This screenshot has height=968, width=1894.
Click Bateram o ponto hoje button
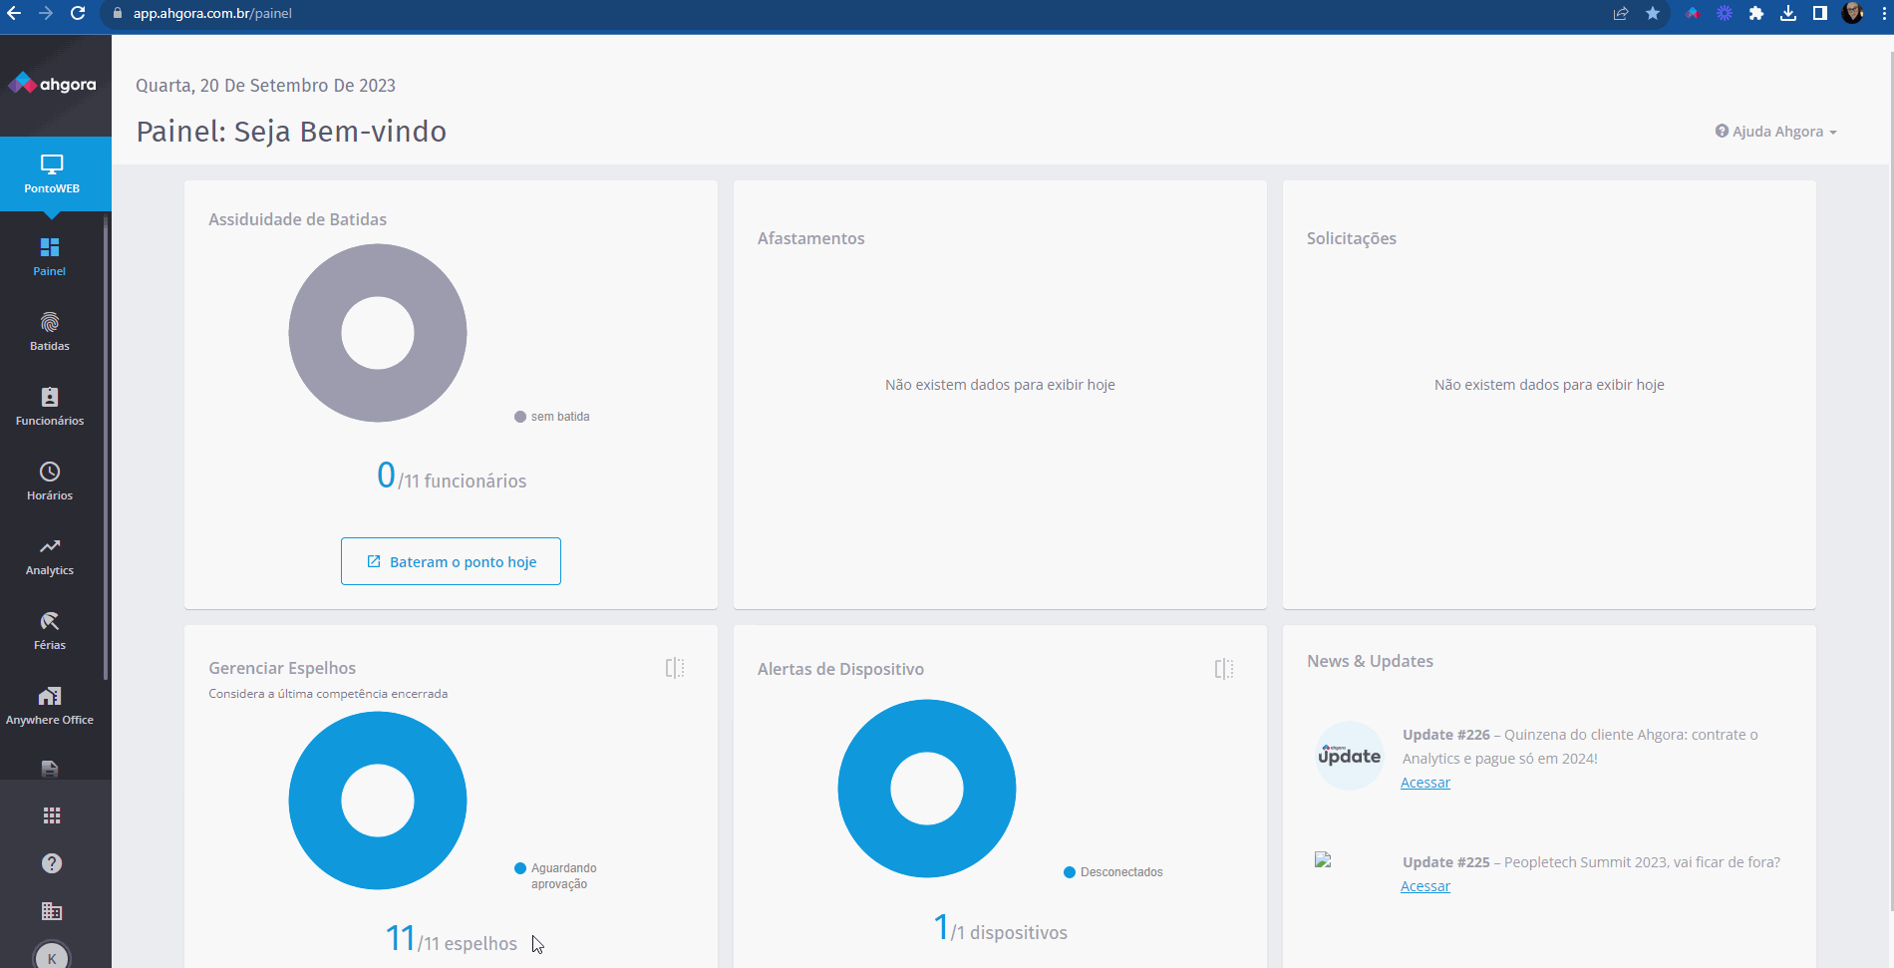tap(451, 561)
